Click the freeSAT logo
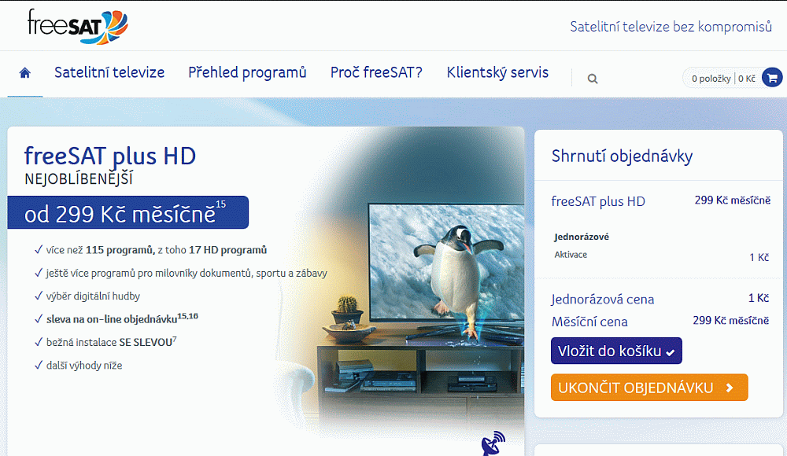Screen dimensions: 787x456 point(78,27)
